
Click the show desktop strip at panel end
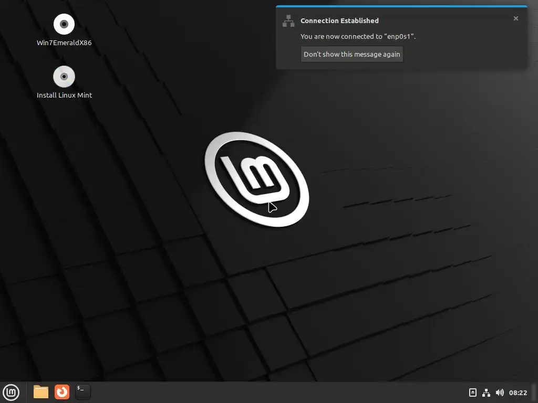tap(534, 393)
